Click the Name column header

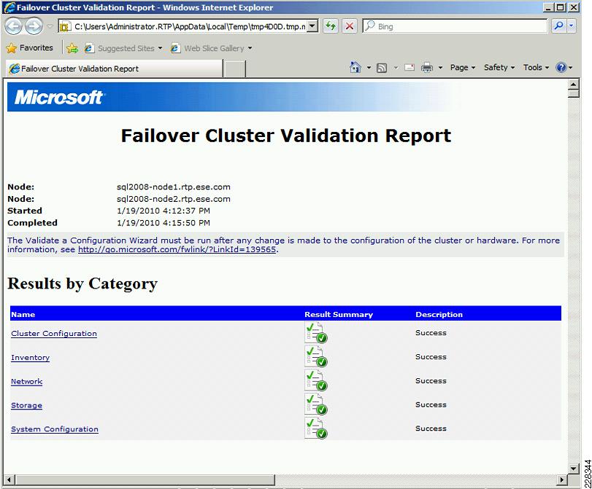pos(23,314)
